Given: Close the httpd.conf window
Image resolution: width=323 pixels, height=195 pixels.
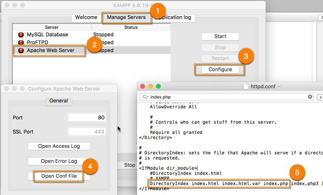Looking at the screenshot, I should pyautogui.click(x=143, y=86).
